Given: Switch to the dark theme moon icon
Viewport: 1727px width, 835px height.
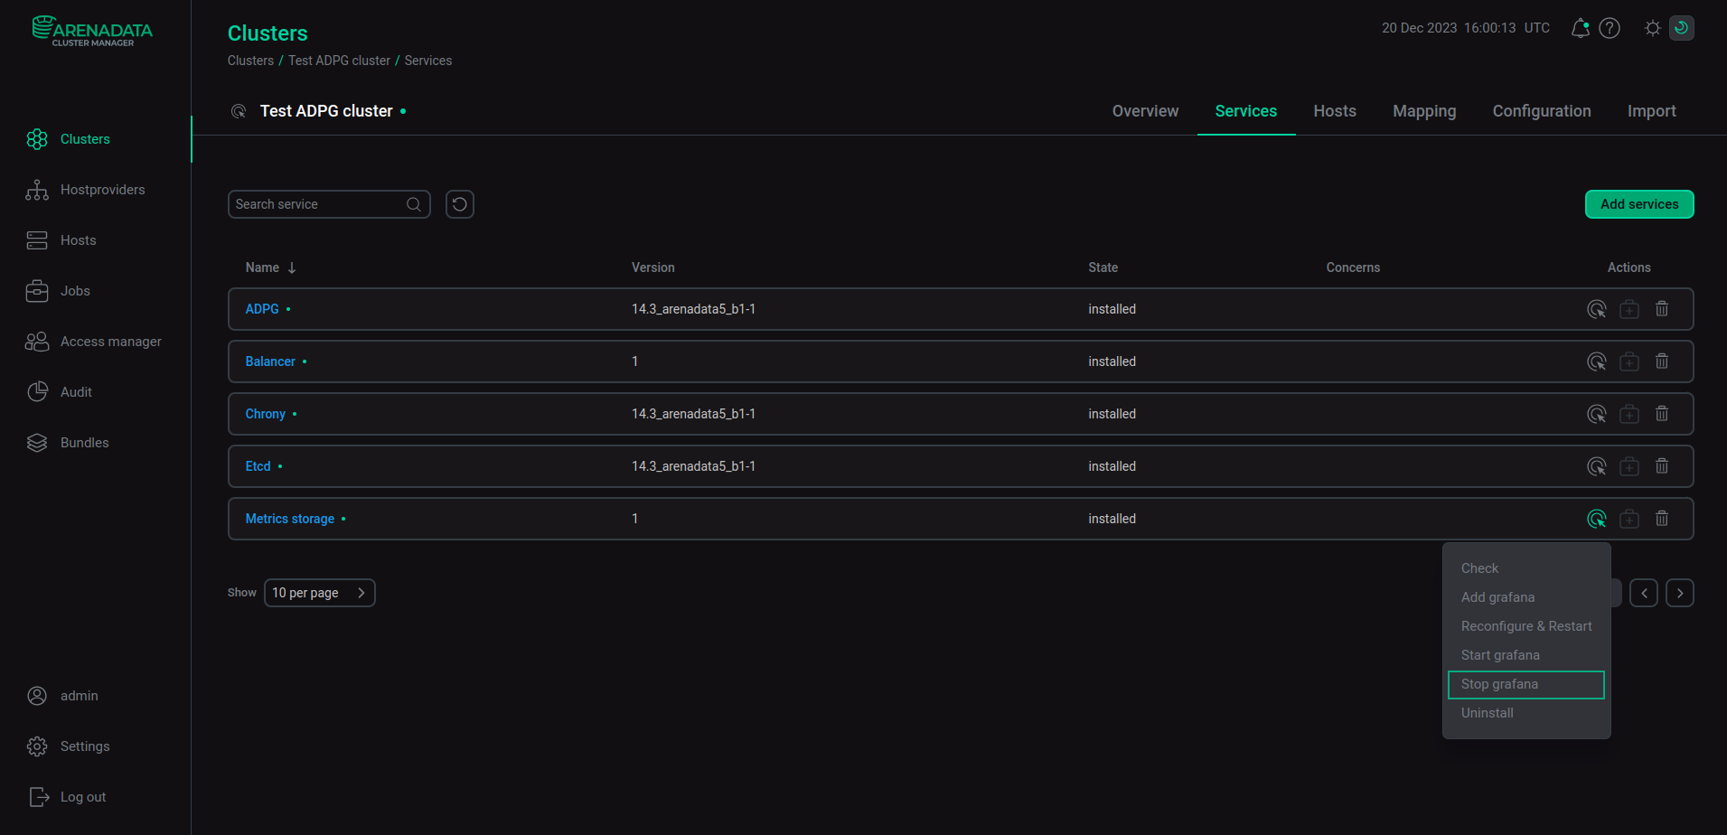Looking at the screenshot, I should pos(1682,28).
